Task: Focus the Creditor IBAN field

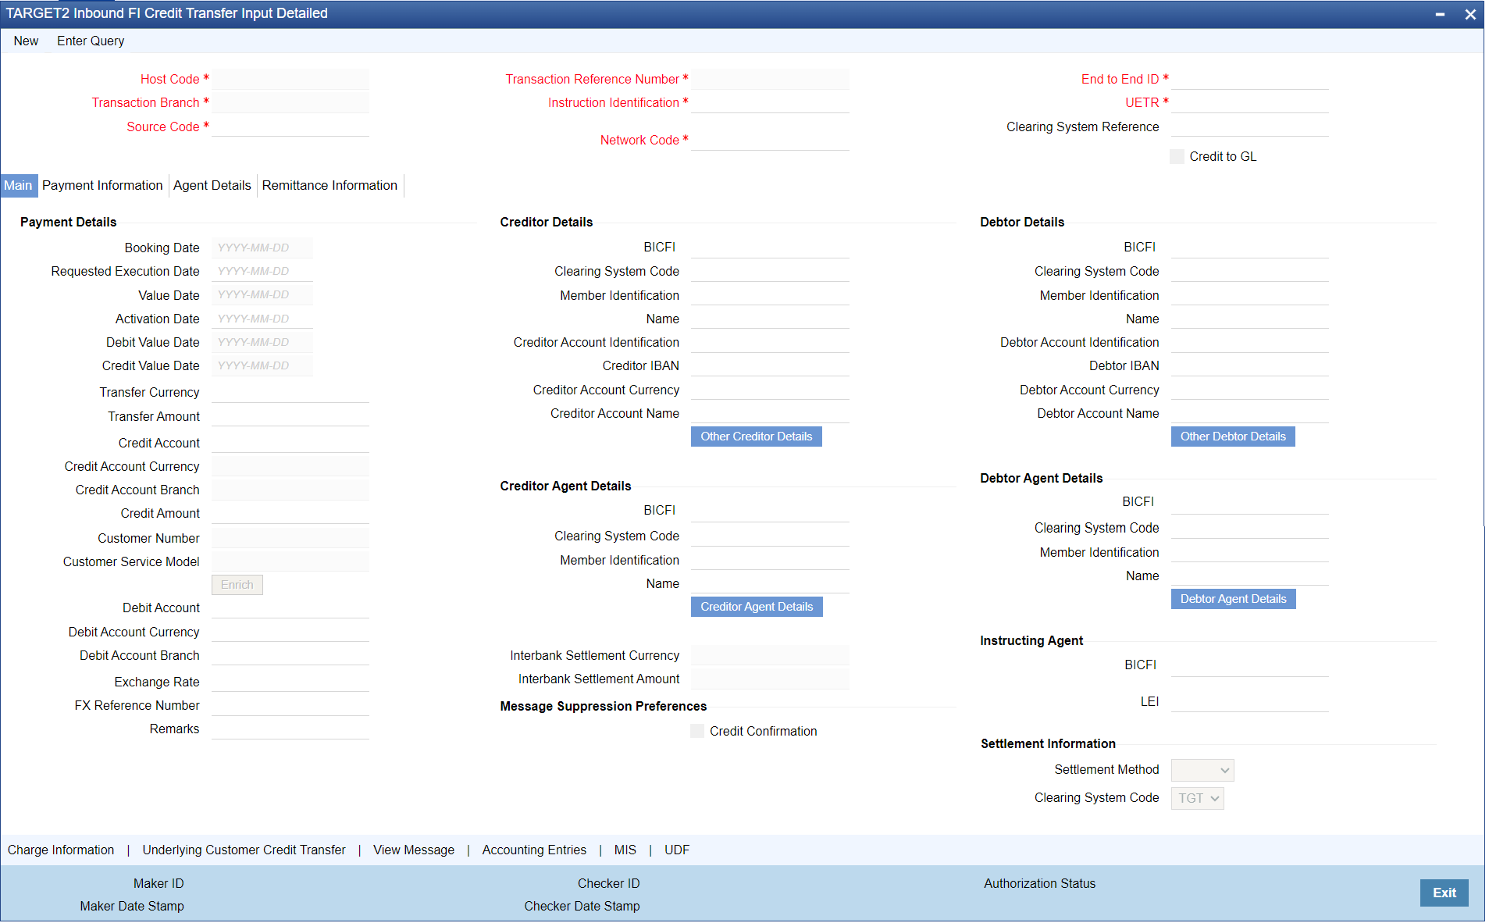Action: coord(770,365)
